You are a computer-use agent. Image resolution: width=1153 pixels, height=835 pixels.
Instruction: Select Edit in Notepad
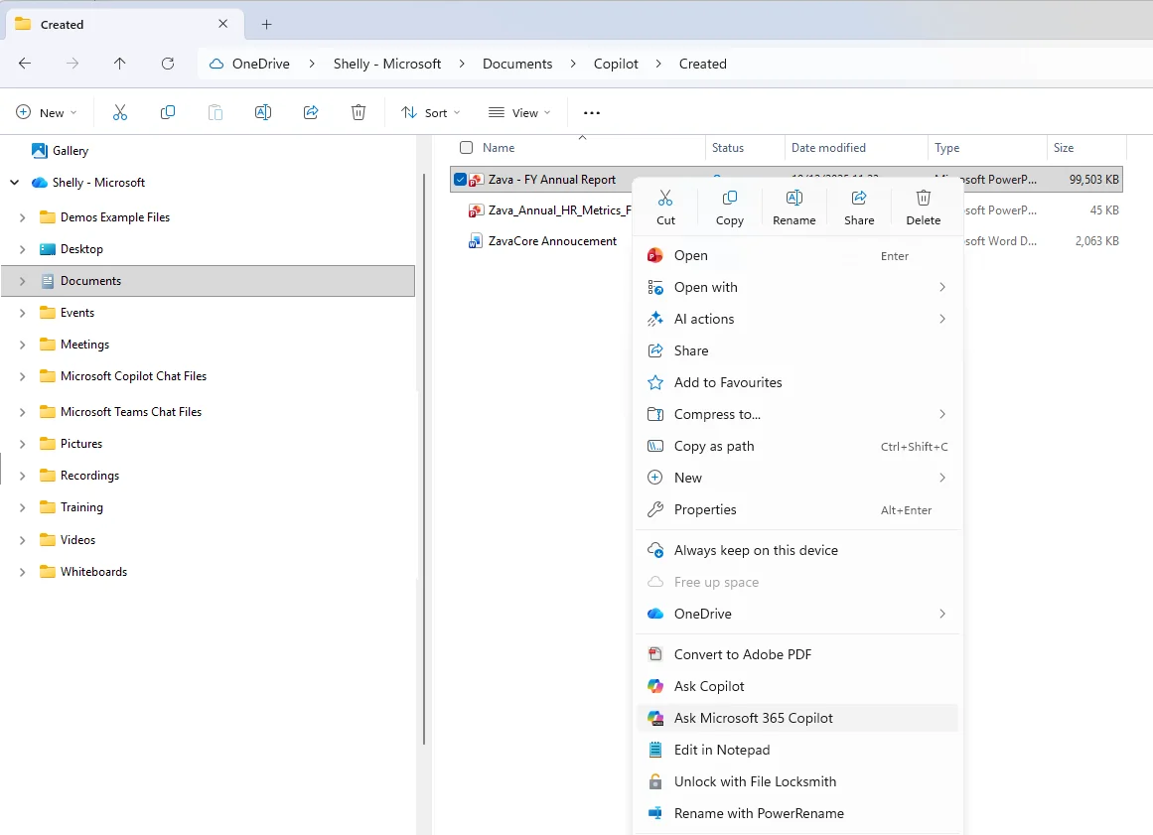pyautogui.click(x=798, y=750)
